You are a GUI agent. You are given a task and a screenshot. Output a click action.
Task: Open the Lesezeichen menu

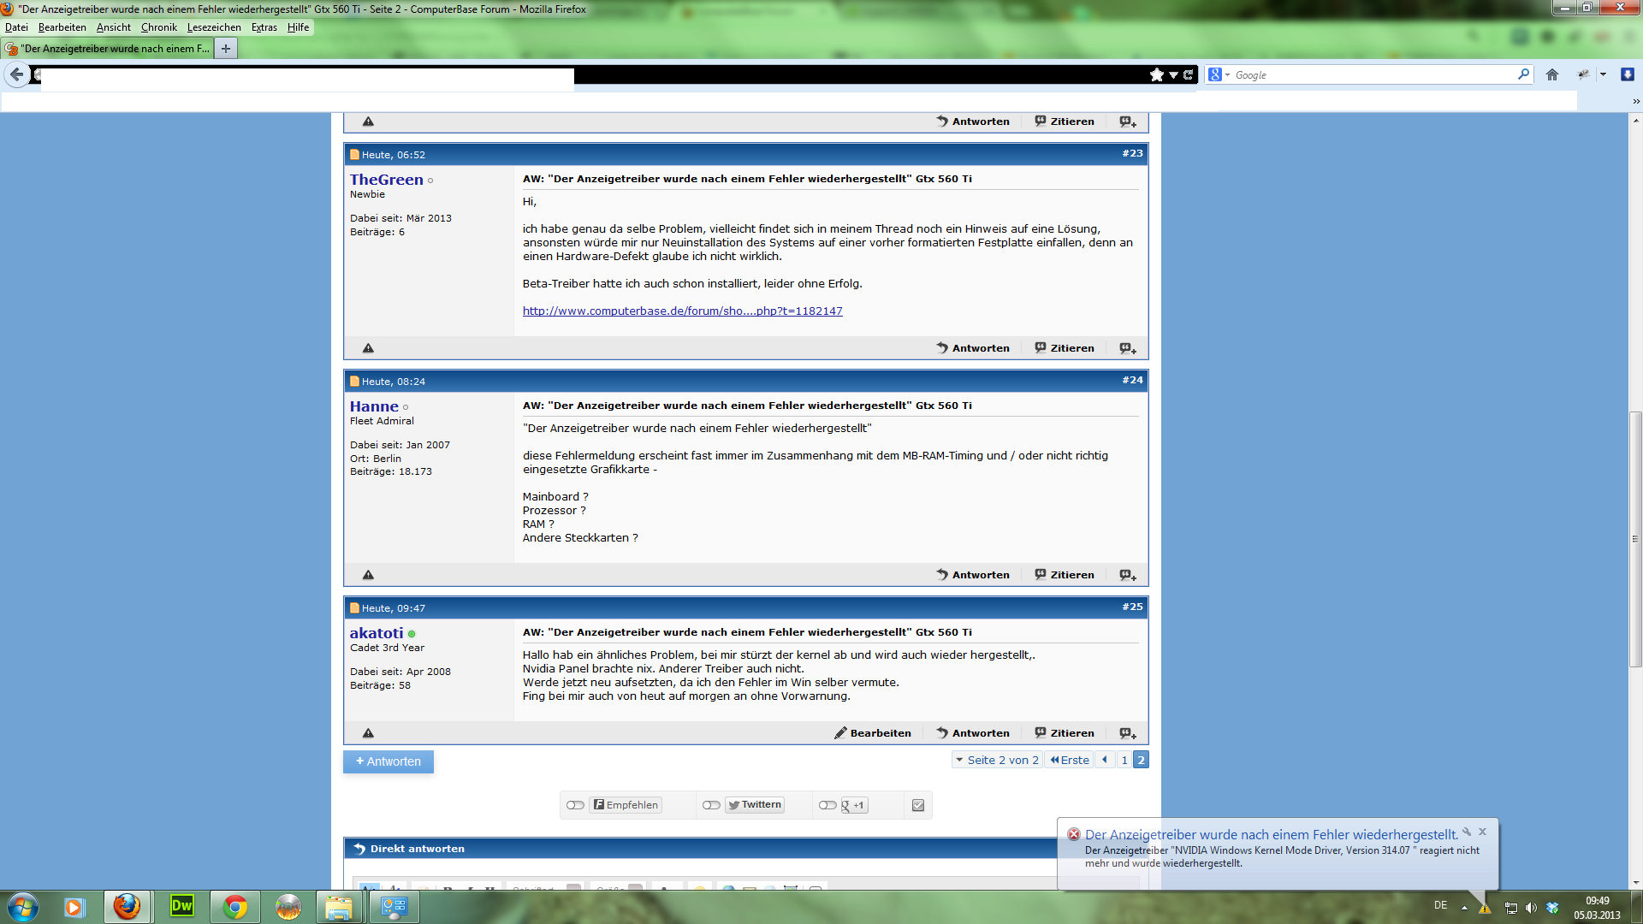click(214, 27)
